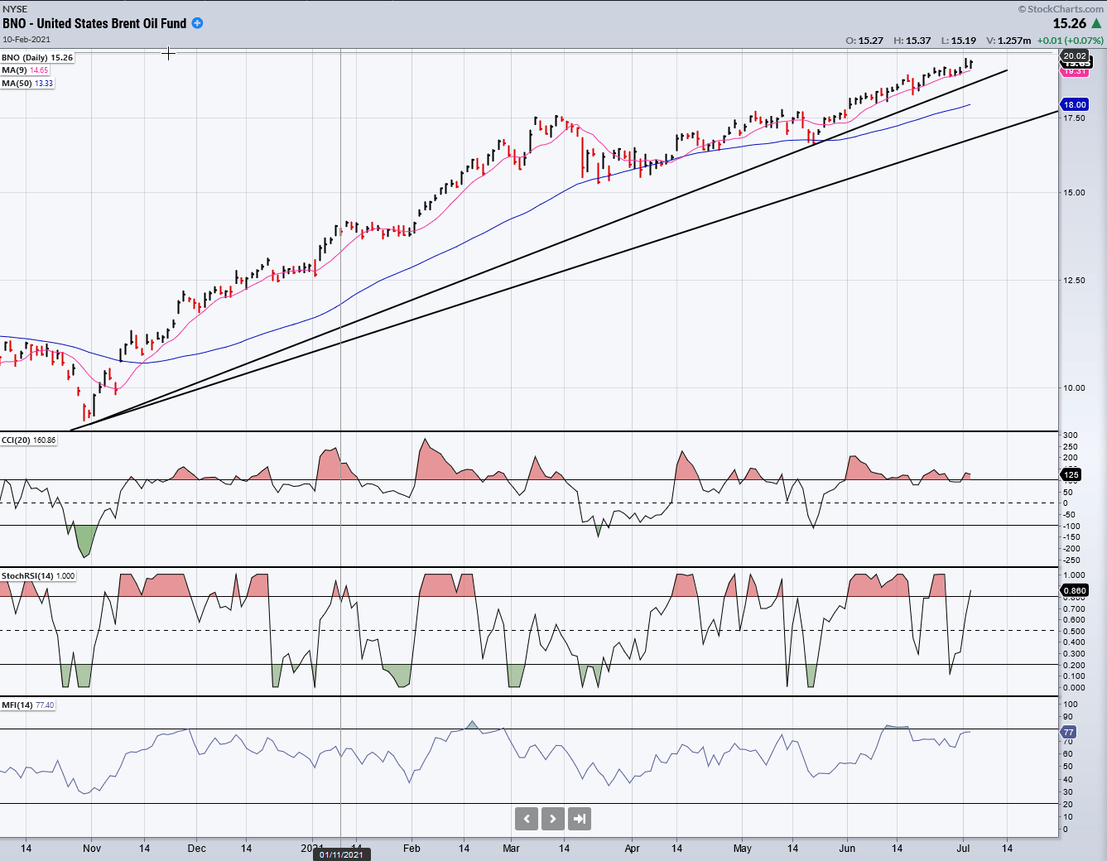
Task: Click the 17.50 level on the price axis
Action: click(1074, 118)
